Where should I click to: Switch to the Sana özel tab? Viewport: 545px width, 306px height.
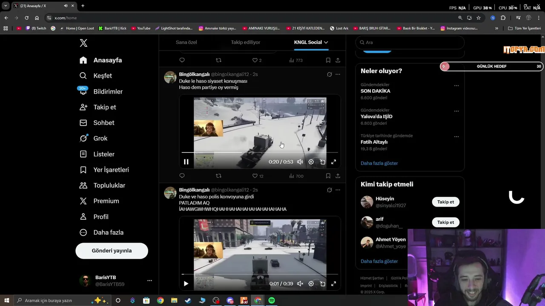(x=186, y=42)
